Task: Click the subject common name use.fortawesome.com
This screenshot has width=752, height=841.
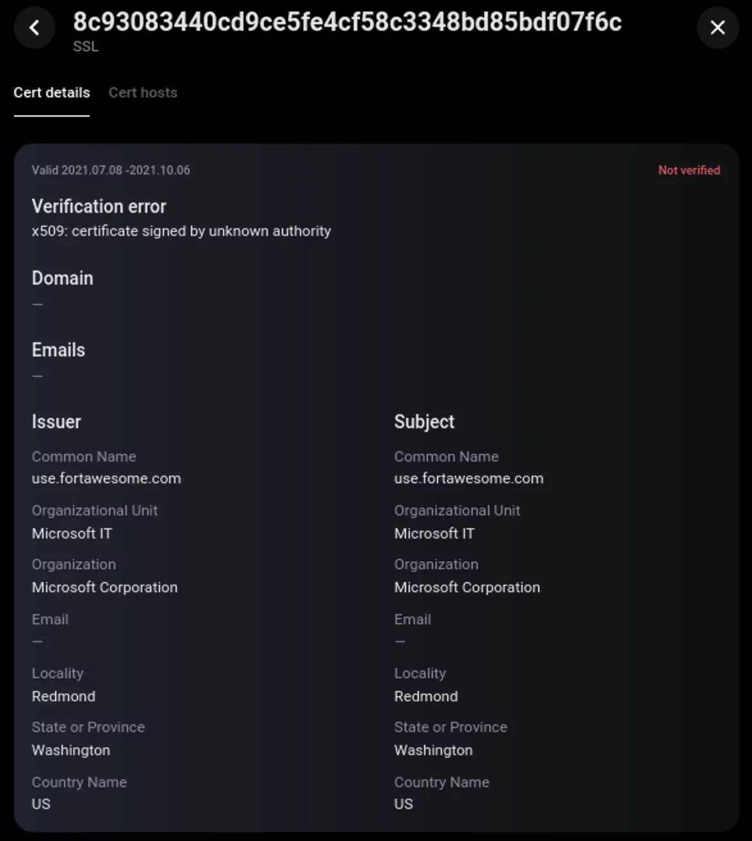Action: (469, 478)
